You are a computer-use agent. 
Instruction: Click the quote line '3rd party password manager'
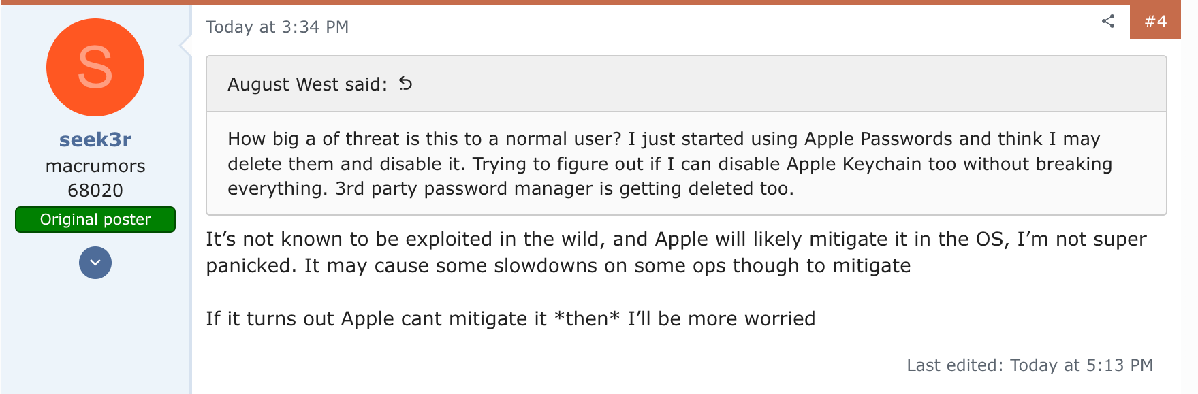tap(564, 189)
